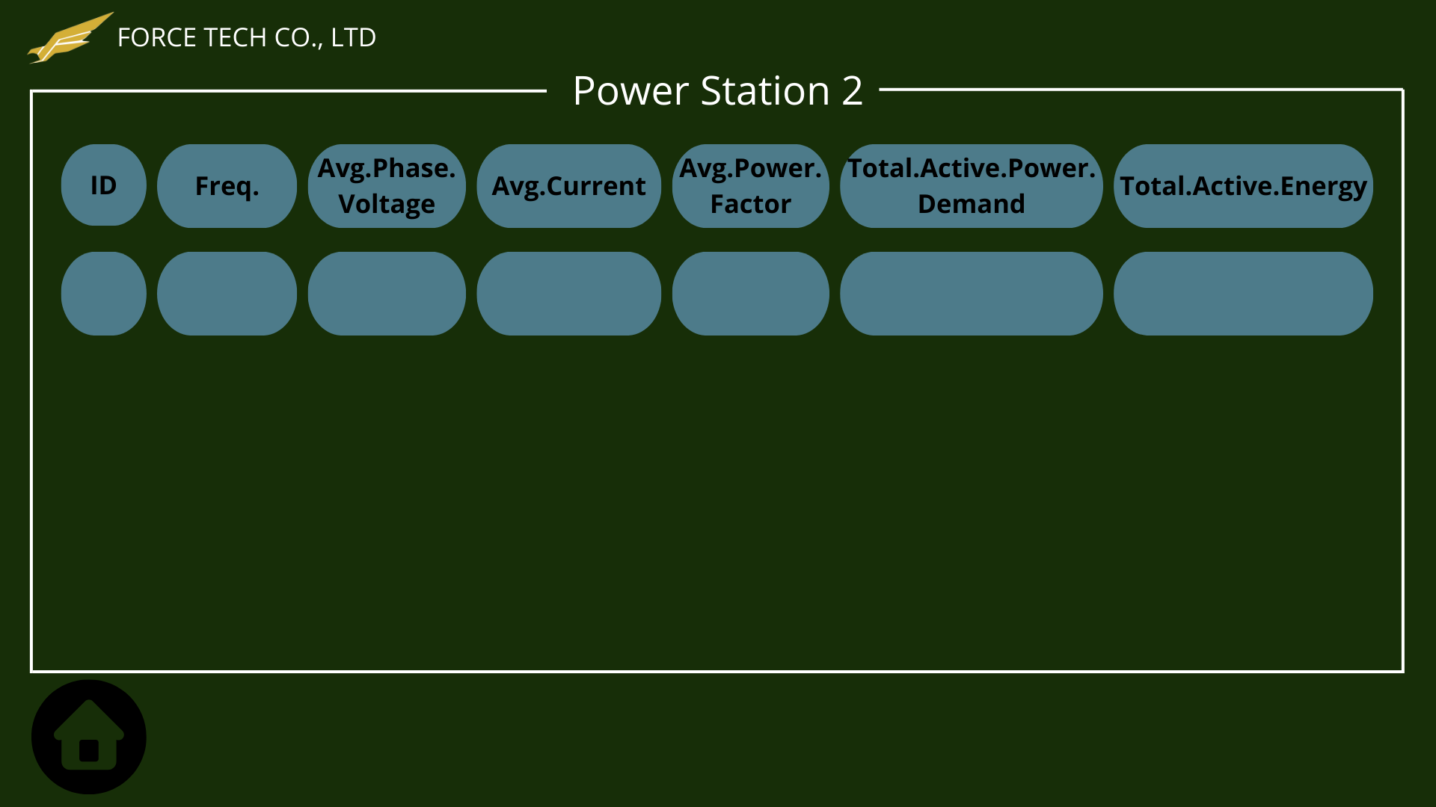
Task: Click the Force Tech eagle logo
Action: pyautogui.click(x=70, y=37)
